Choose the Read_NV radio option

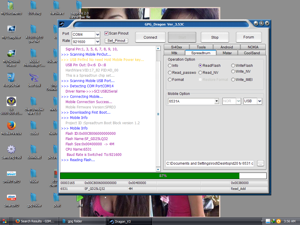tap(200, 73)
